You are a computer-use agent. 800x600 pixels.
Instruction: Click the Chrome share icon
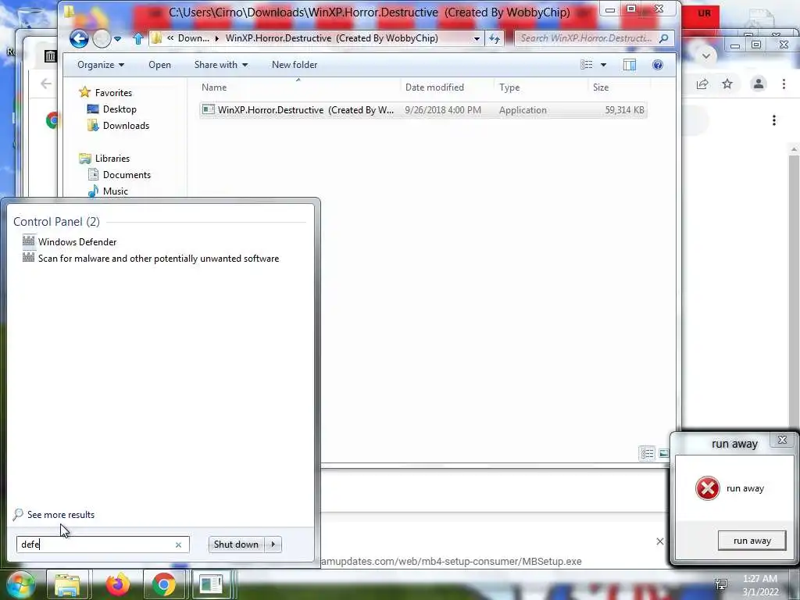(702, 84)
